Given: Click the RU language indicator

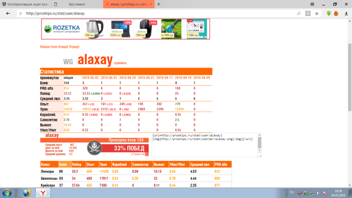Looking at the screenshot, I should [292, 192].
